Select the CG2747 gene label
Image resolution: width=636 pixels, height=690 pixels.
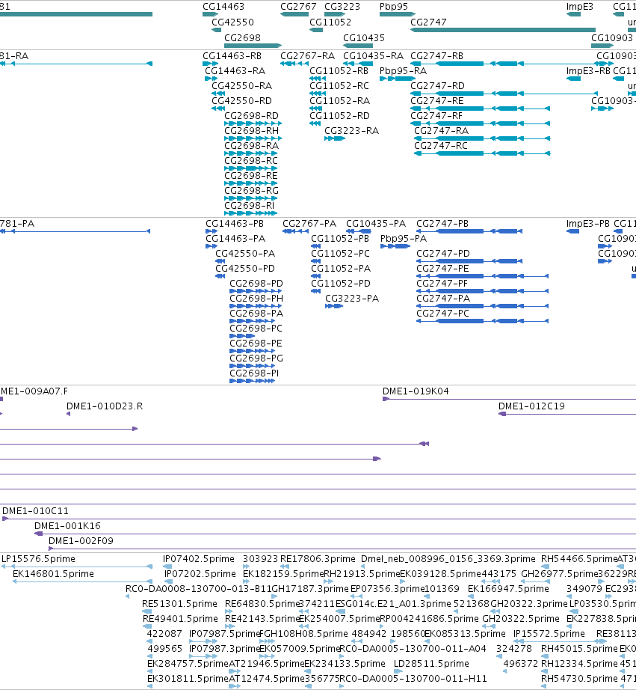coord(428,22)
